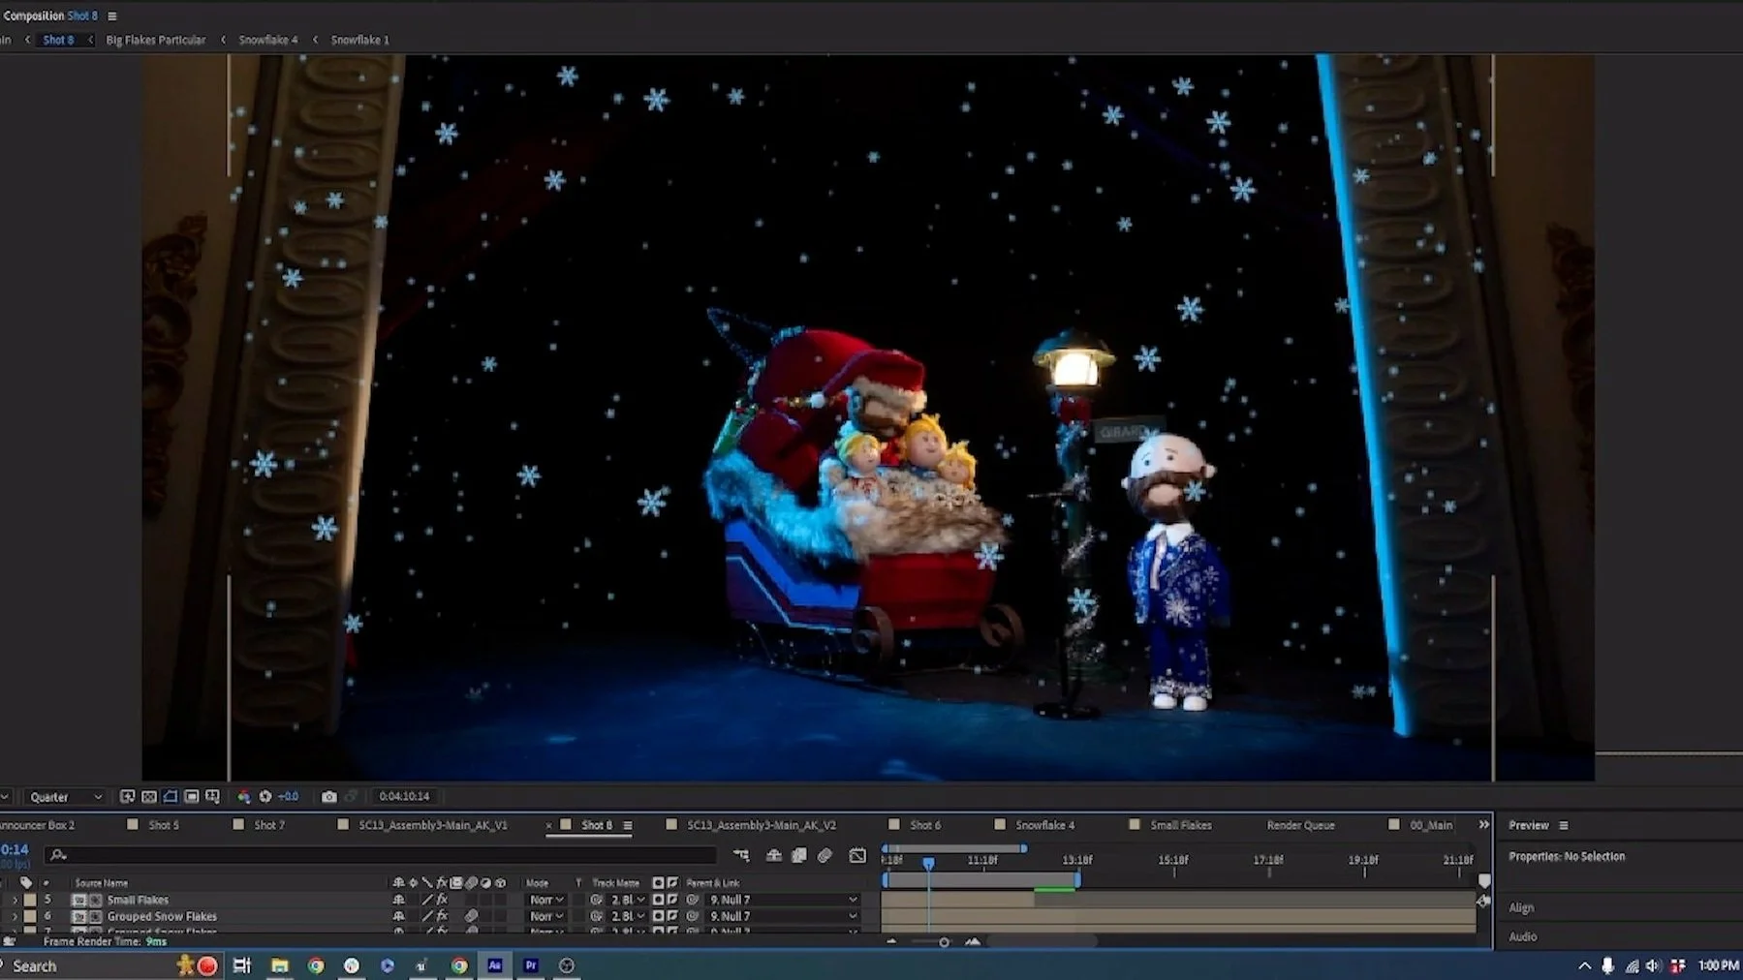Open the Shot 8 timeline tab menu
Image resolution: width=1743 pixels, height=980 pixels.
coord(628,825)
